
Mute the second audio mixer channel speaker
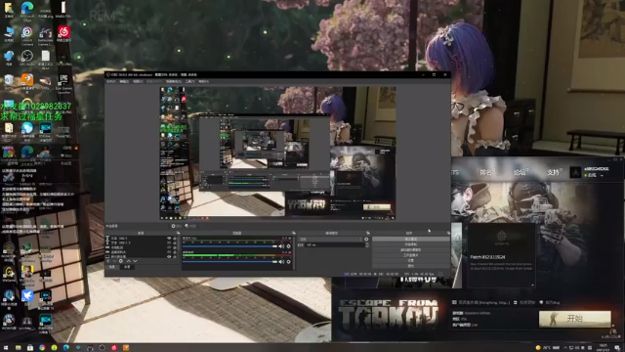[281, 262]
